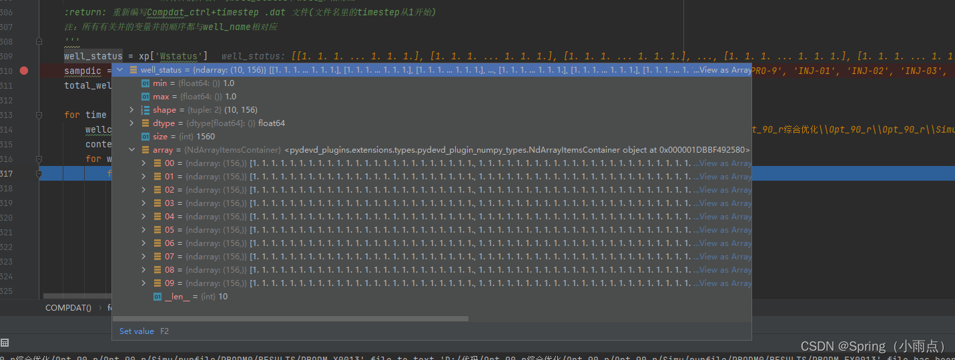Expand the dtype node
Viewport: 955px width, 360px height.
tap(132, 123)
